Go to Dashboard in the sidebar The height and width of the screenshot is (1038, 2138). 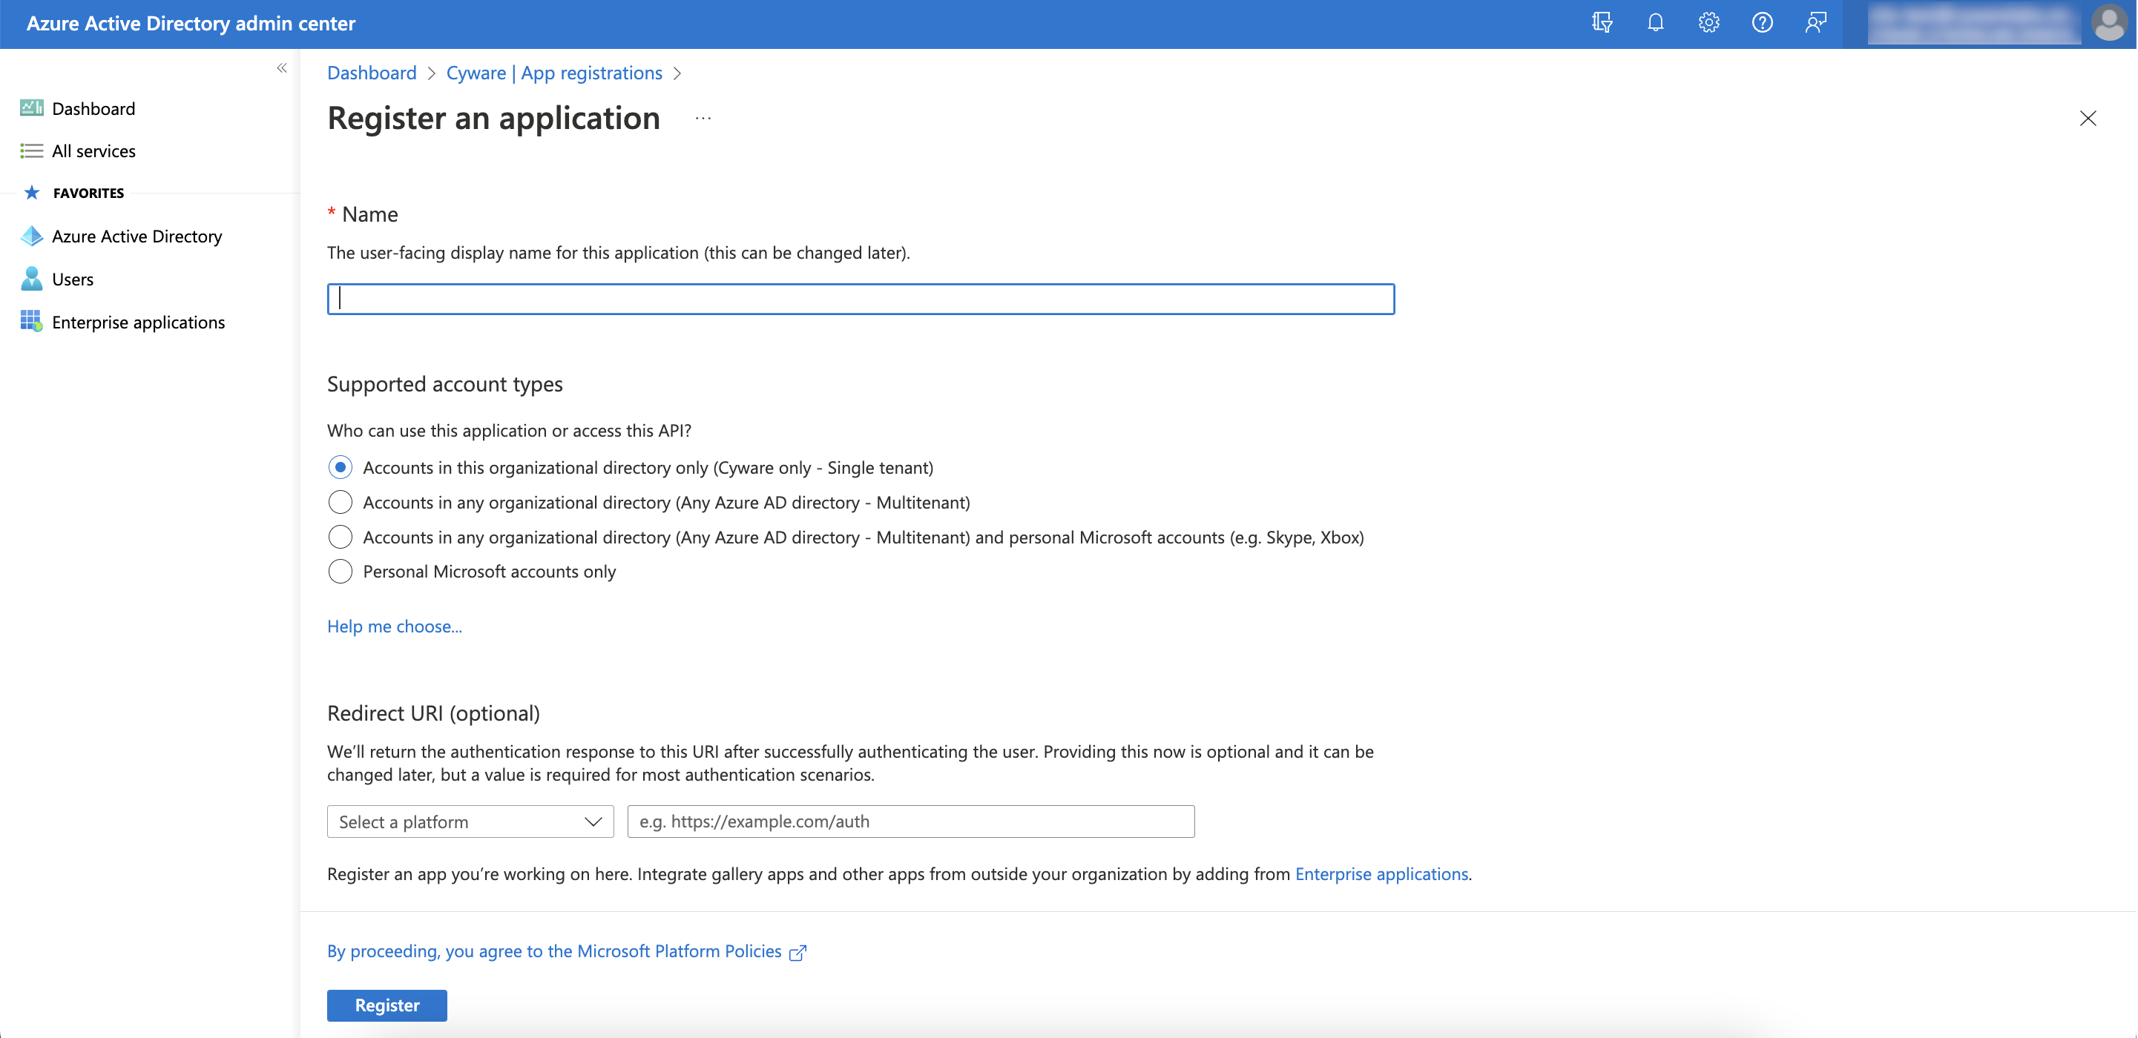(93, 109)
